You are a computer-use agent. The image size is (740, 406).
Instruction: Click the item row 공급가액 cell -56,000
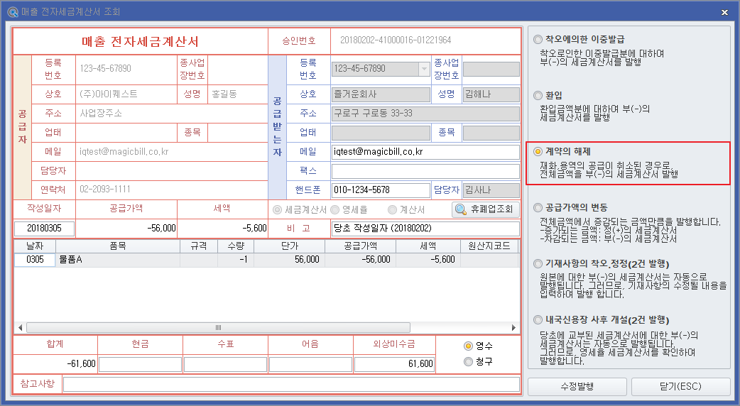pyautogui.click(x=360, y=260)
